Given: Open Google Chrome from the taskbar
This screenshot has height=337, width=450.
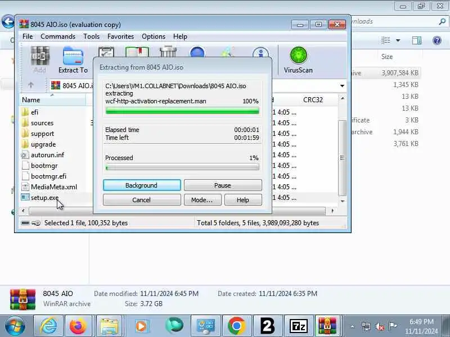Looking at the screenshot, I should coord(236,326).
